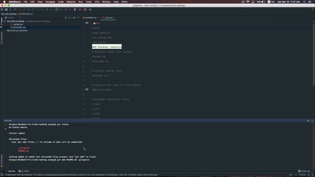The image size is (315, 177).
Task: Select .gitignore in the project tree
Action: click(17, 24)
